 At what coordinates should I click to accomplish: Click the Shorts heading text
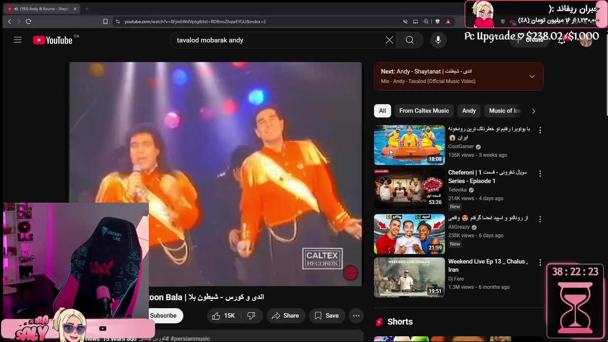[400, 322]
